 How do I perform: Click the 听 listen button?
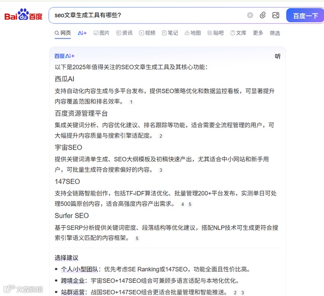[278, 56]
